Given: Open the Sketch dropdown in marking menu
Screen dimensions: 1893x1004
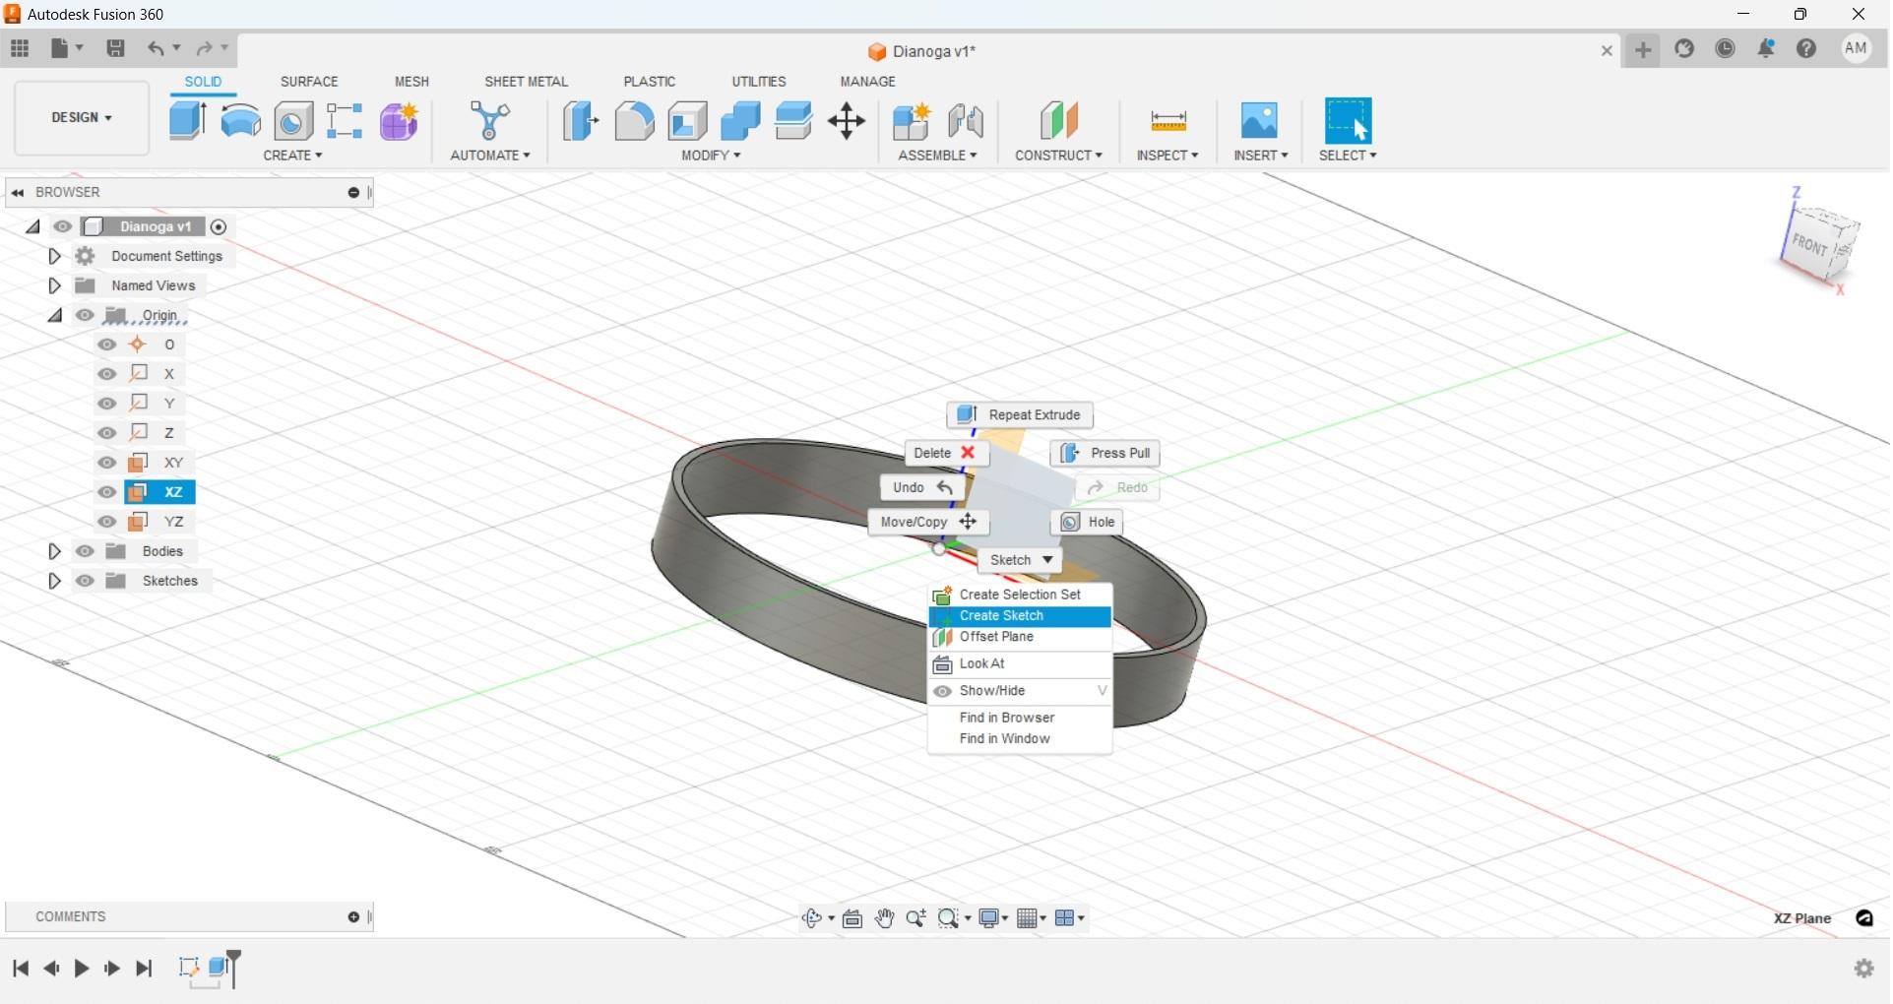Looking at the screenshot, I should pos(1020,560).
